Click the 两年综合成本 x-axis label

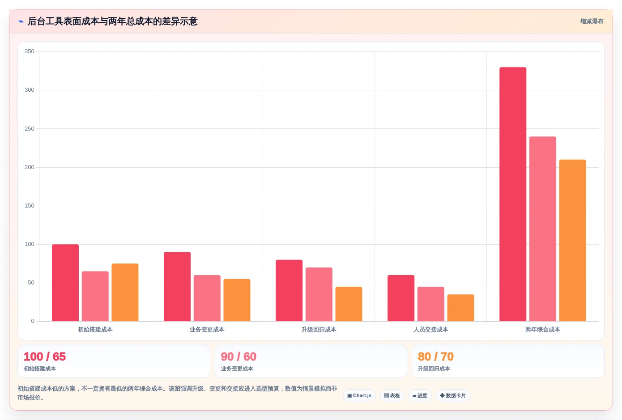point(543,330)
